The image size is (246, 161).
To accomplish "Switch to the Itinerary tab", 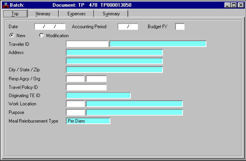I will click(42, 14).
